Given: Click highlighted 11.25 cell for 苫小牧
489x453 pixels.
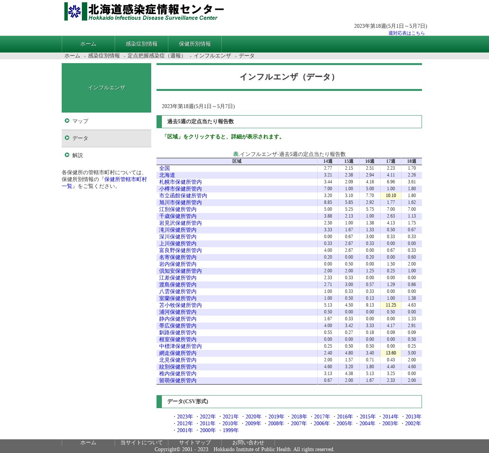Looking at the screenshot, I should click(391, 305).
